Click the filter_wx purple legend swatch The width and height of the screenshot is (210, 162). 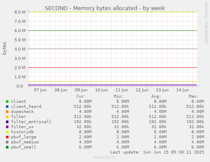point(7,127)
